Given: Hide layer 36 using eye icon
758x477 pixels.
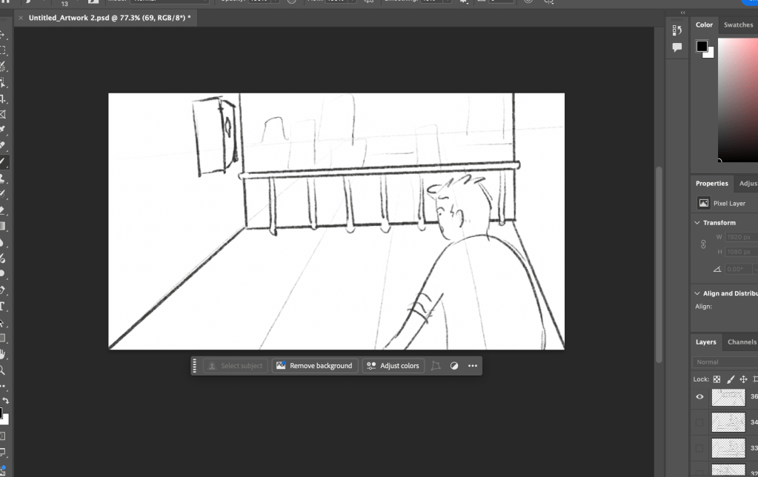Looking at the screenshot, I should click(699, 397).
